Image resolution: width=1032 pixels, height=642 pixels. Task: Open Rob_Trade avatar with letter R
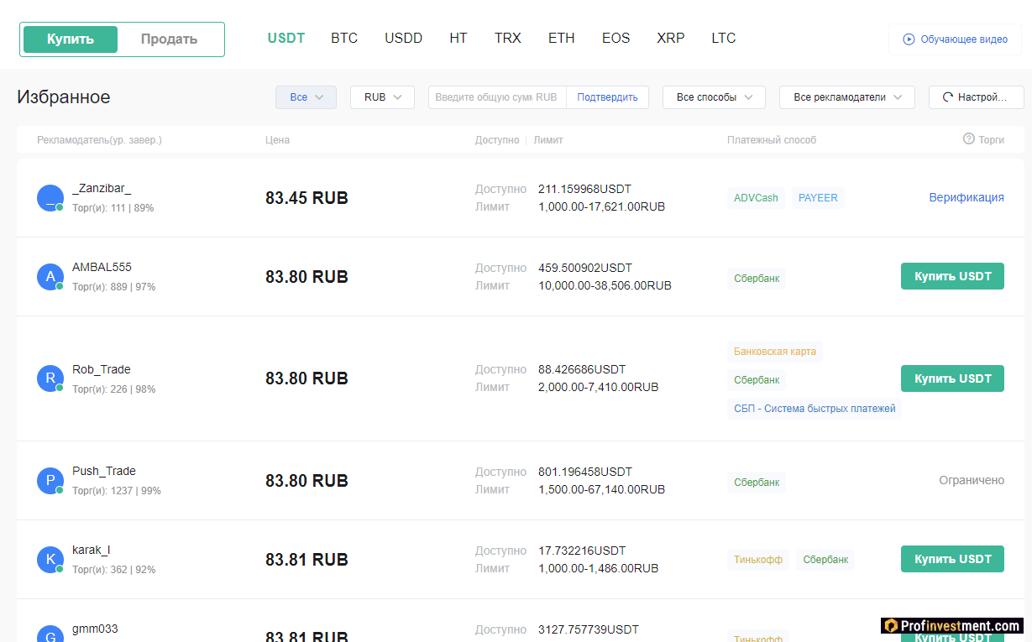pos(50,378)
